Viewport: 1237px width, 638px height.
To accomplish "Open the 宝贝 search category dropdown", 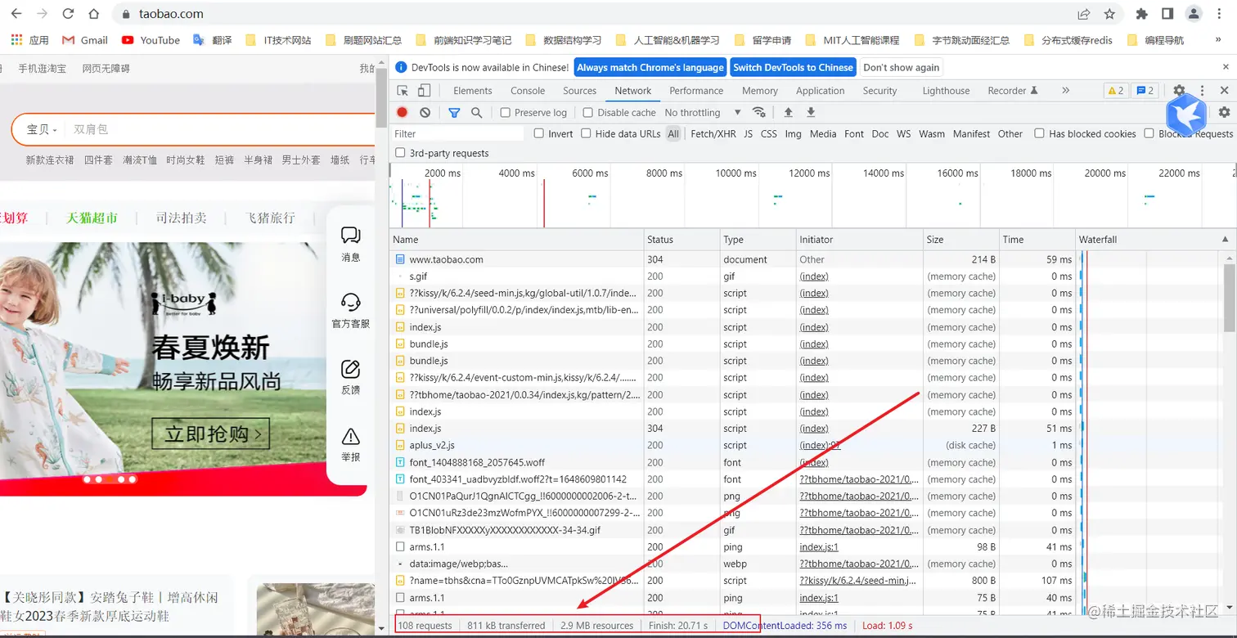I will pos(42,129).
